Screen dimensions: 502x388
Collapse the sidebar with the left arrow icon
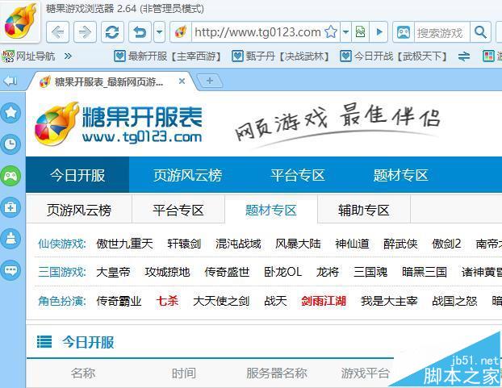click(10, 81)
